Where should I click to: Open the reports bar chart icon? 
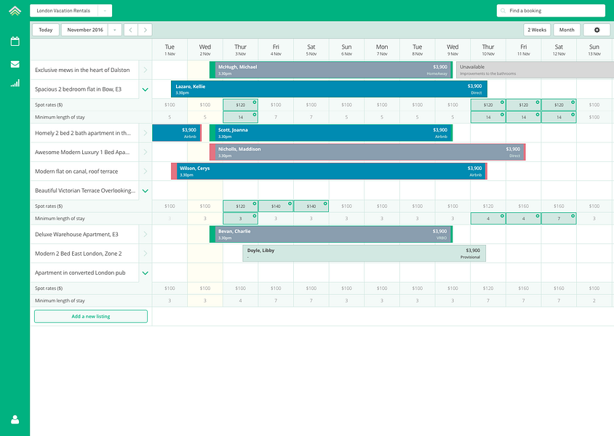15,83
